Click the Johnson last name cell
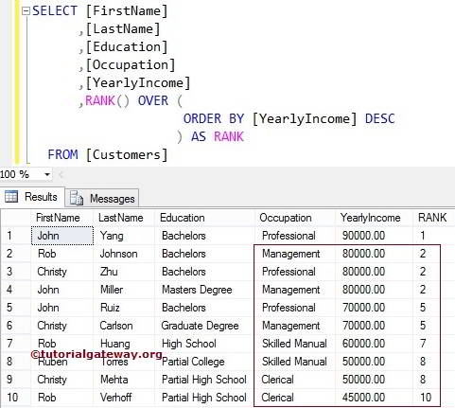Screen dimensions: 455x408 tap(124, 254)
